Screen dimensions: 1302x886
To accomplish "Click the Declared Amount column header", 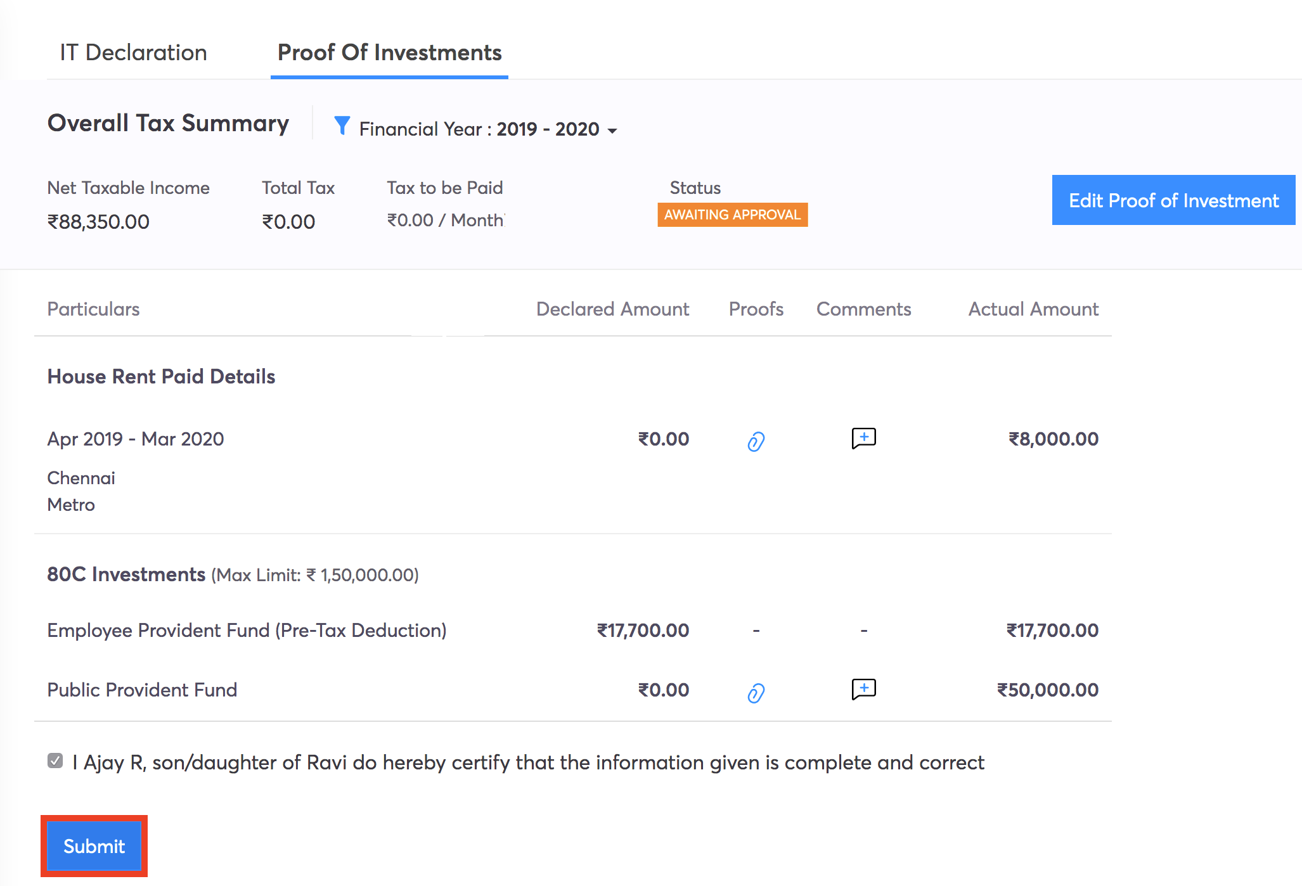I will 612,309.
